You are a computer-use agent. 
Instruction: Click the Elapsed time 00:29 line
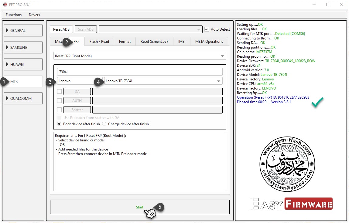click(264, 102)
